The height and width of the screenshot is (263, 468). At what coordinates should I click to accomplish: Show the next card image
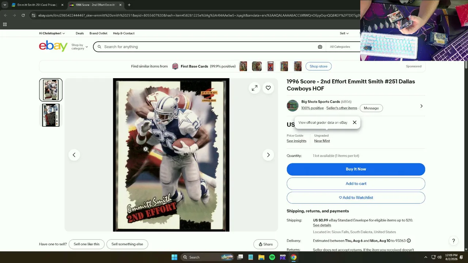click(x=268, y=155)
